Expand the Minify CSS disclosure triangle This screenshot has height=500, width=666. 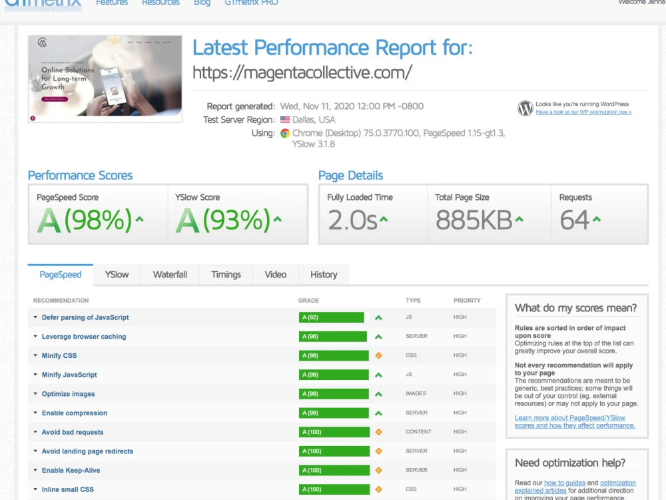point(35,355)
